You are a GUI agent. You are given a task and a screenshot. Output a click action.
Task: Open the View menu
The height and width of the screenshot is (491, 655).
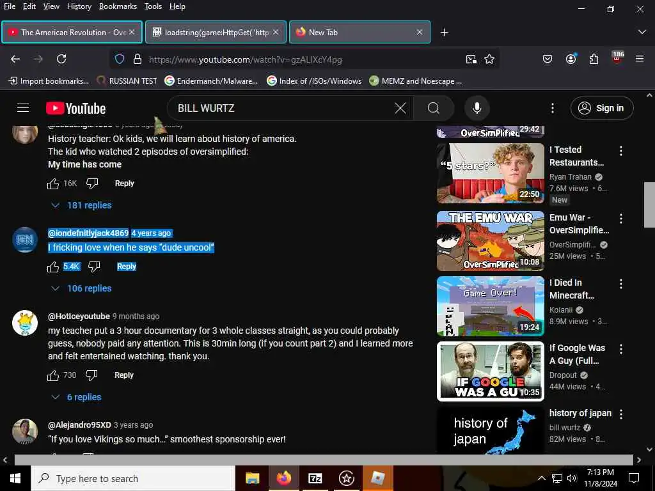pos(51,6)
